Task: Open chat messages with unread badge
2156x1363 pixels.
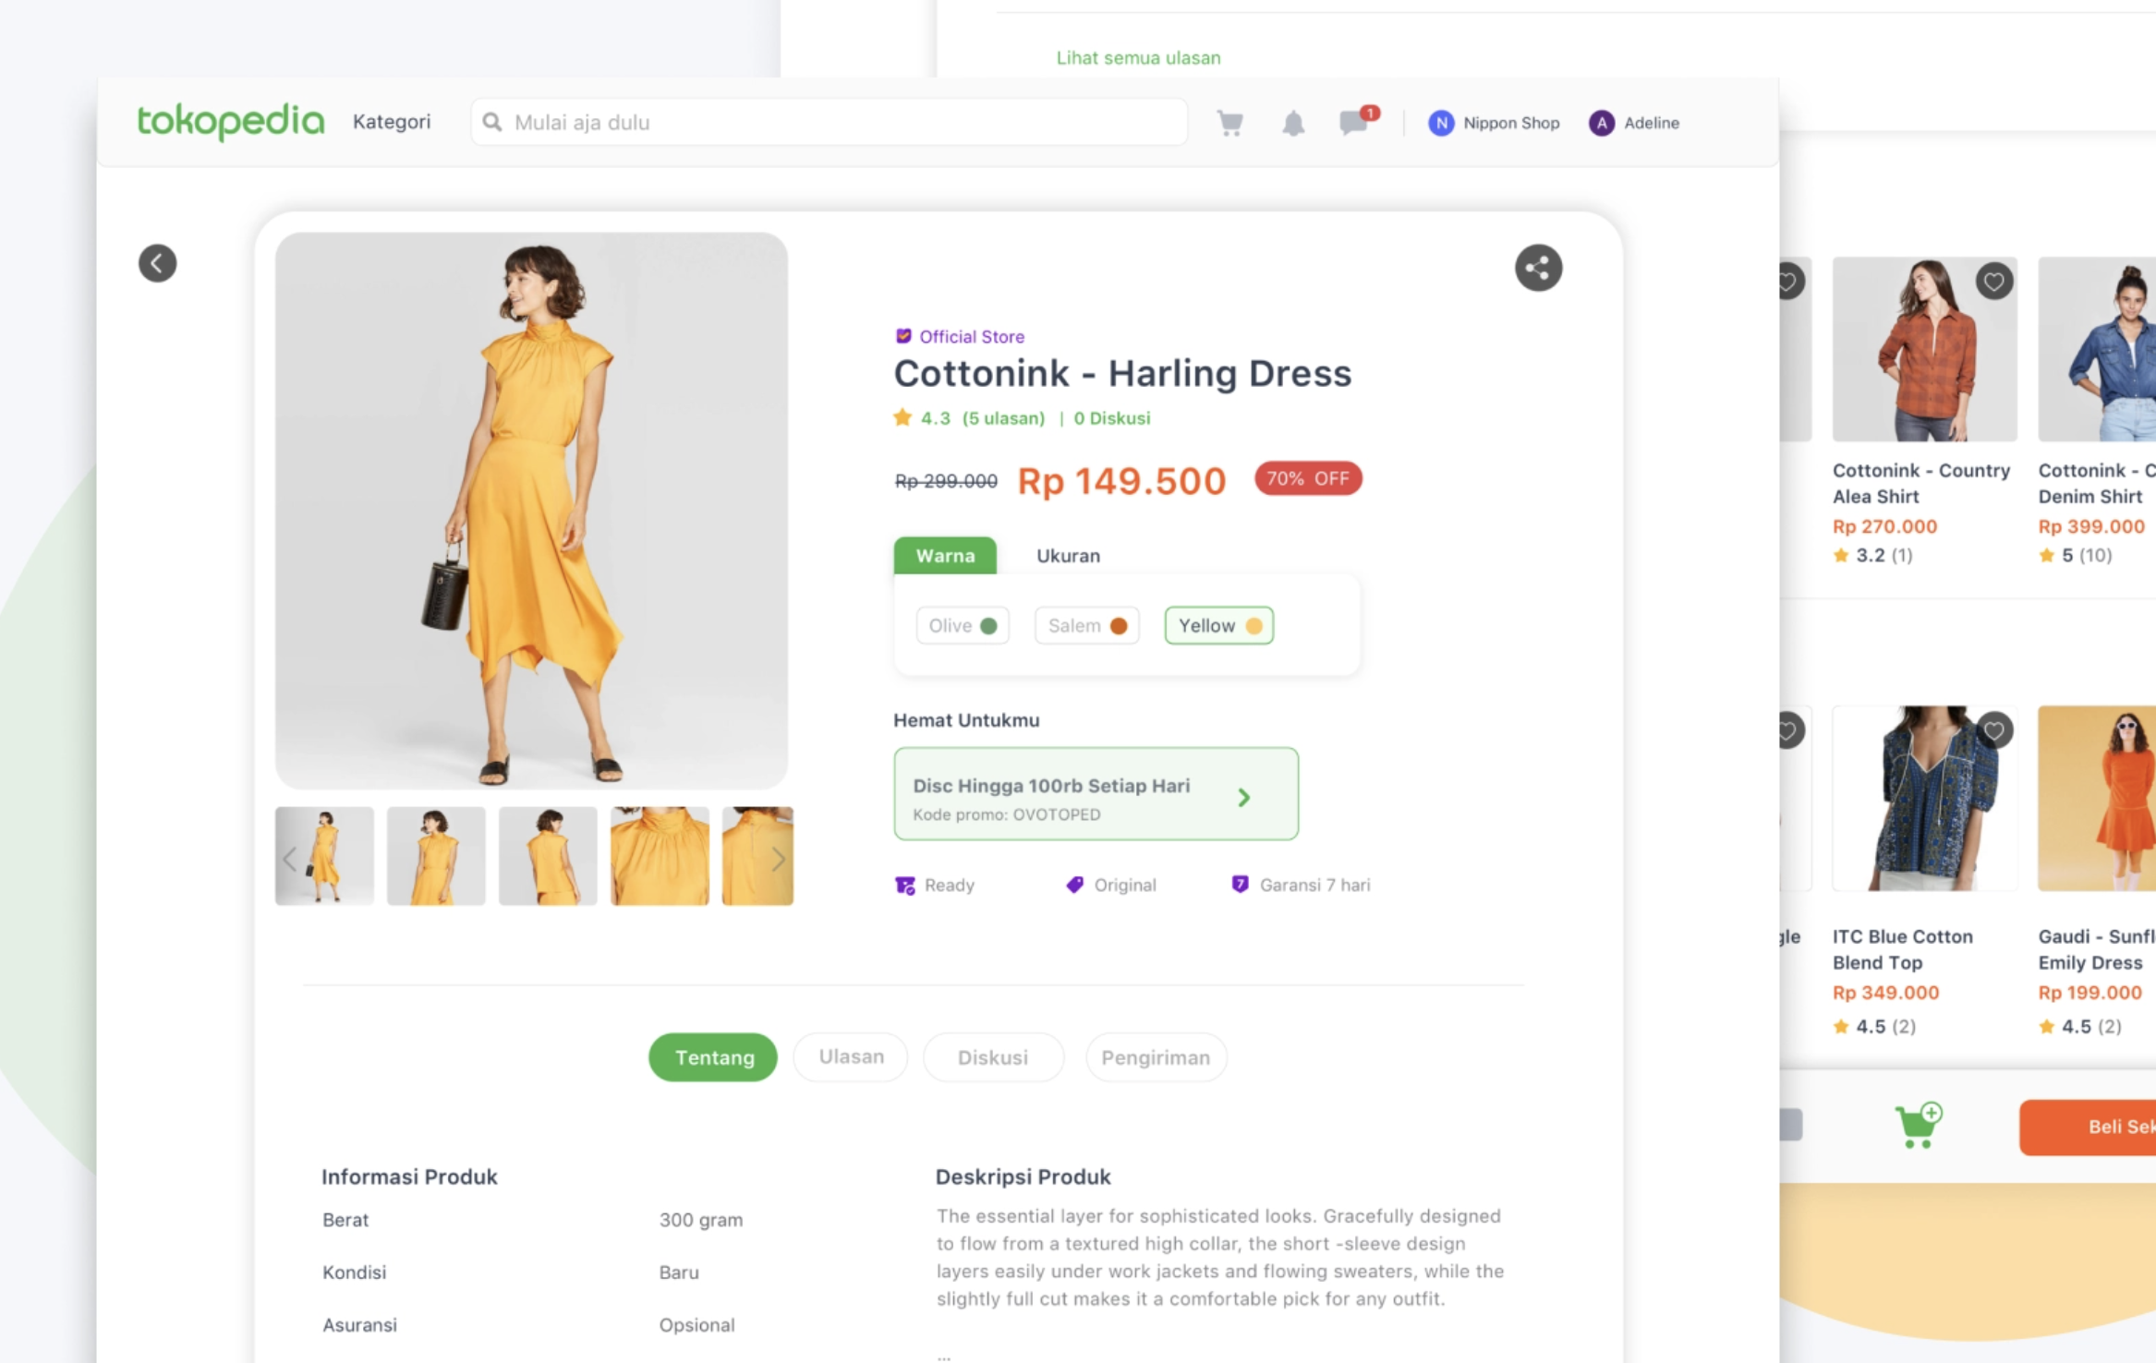Action: click(1355, 122)
